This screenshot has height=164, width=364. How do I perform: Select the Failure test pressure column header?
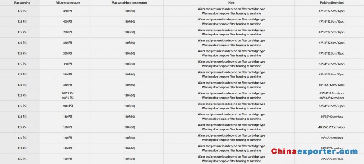coord(67,3)
